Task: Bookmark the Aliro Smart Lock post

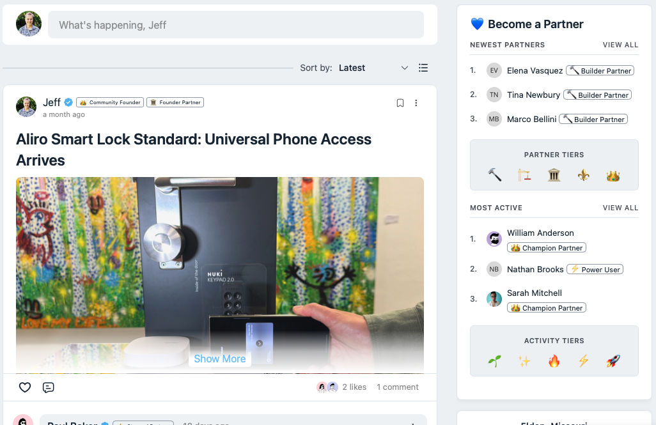Action: click(400, 103)
